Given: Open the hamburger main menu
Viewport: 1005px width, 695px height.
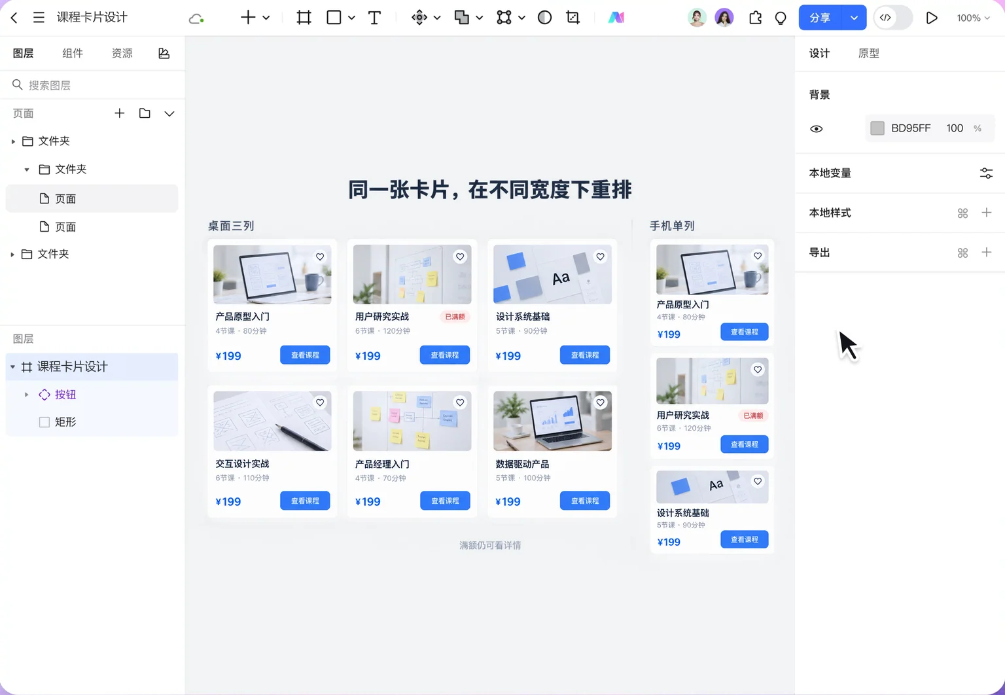Looking at the screenshot, I should (x=39, y=18).
